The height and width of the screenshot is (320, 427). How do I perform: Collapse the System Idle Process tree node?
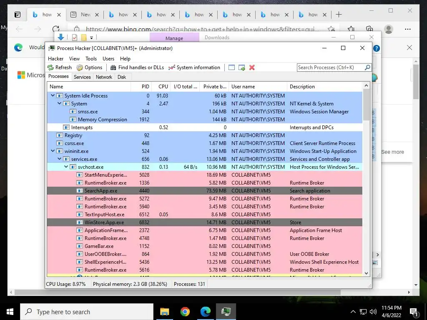point(53,95)
